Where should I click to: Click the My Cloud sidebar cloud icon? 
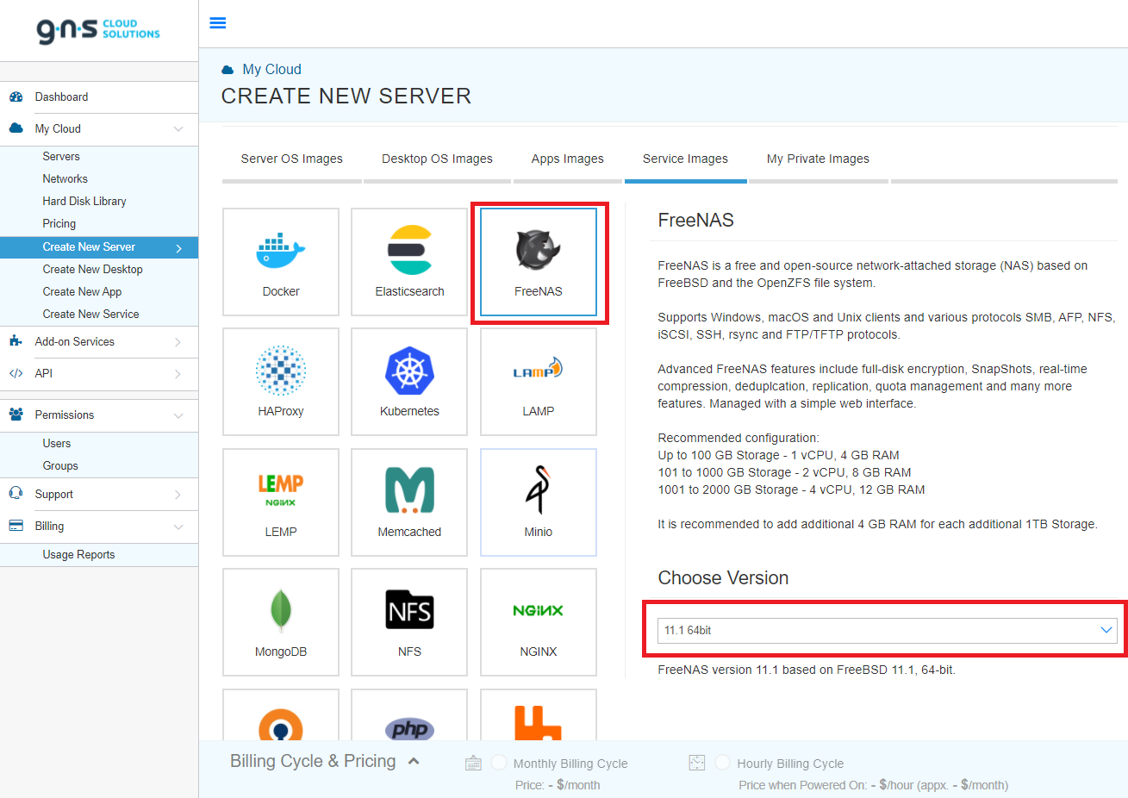(x=16, y=128)
